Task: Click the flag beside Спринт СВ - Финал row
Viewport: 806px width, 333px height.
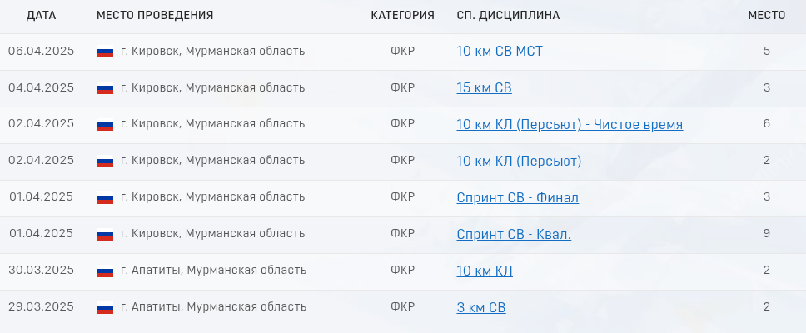Action: click(105, 197)
